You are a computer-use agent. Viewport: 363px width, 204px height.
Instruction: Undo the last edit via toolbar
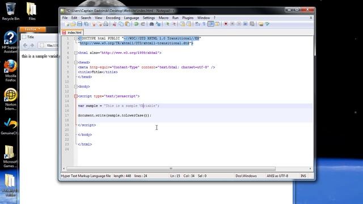click(136, 24)
